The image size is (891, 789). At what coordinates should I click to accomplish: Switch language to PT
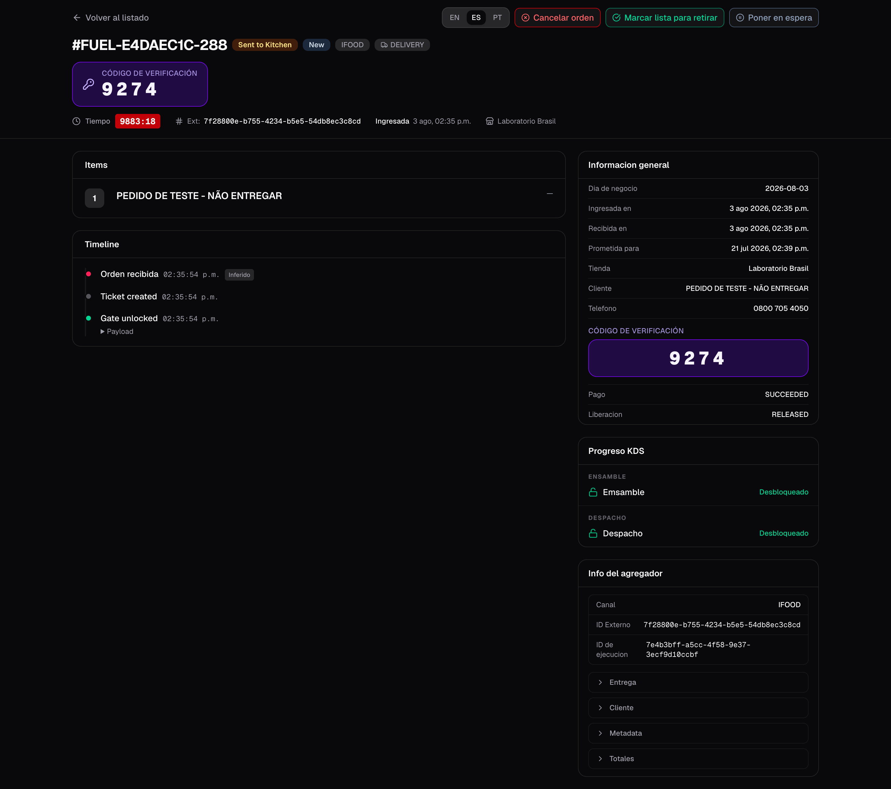click(497, 18)
